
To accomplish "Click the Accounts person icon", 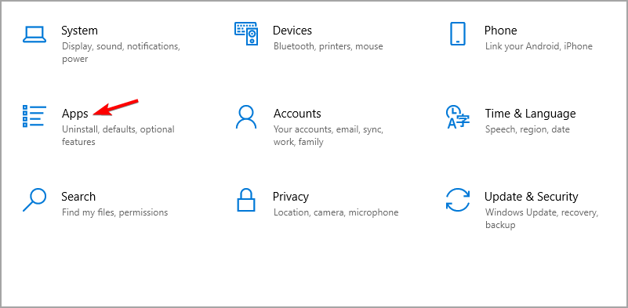I will tap(246, 117).
